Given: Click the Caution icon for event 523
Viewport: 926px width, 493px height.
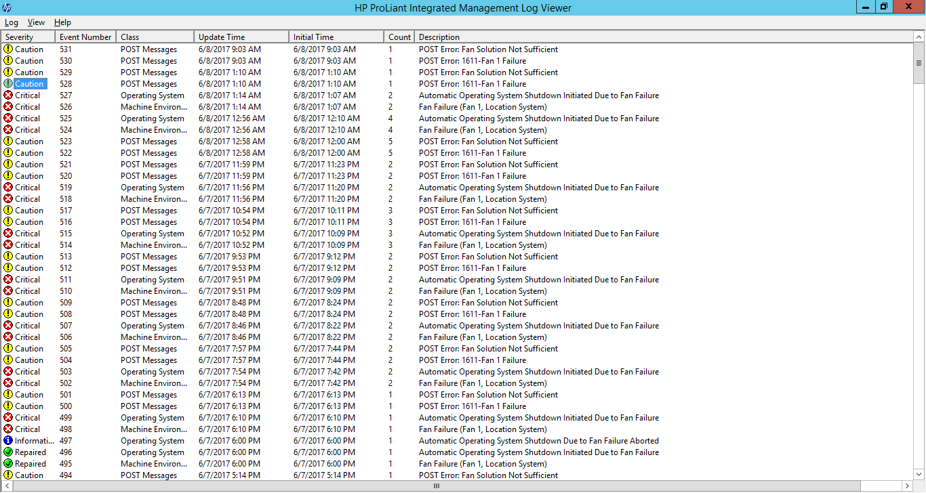Looking at the screenshot, I should (x=8, y=142).
